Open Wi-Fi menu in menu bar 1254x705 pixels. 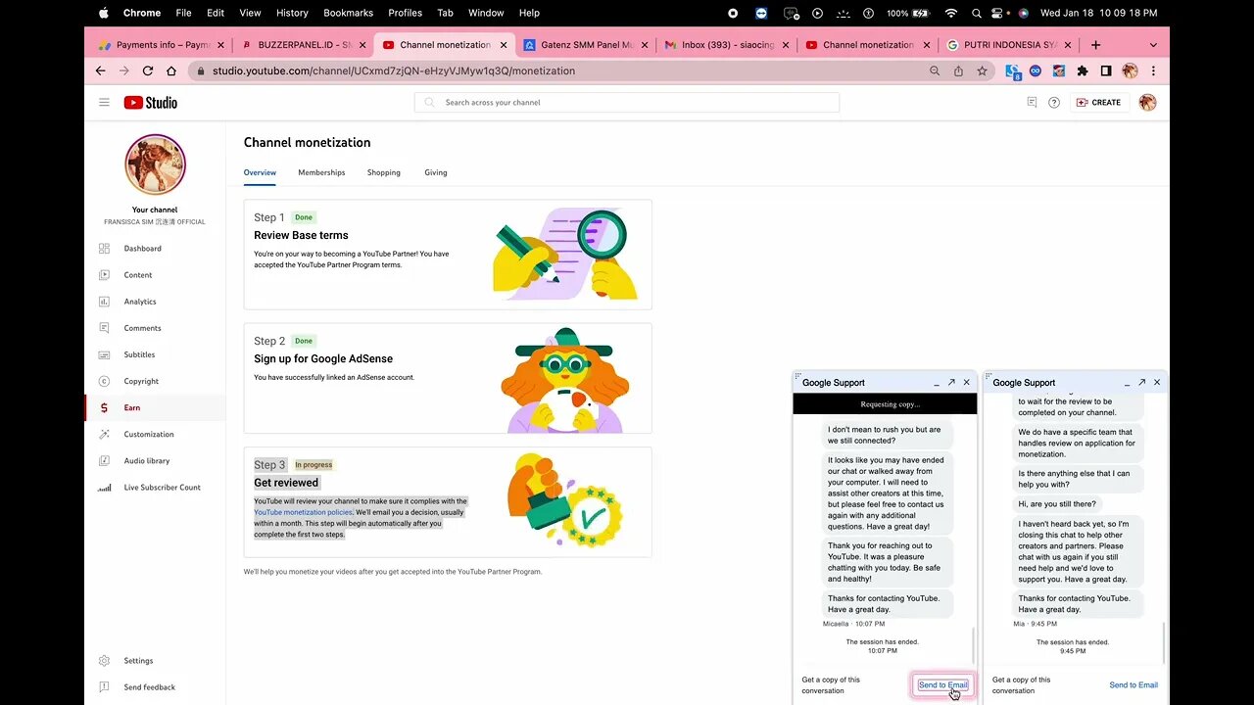coord(950,13)
